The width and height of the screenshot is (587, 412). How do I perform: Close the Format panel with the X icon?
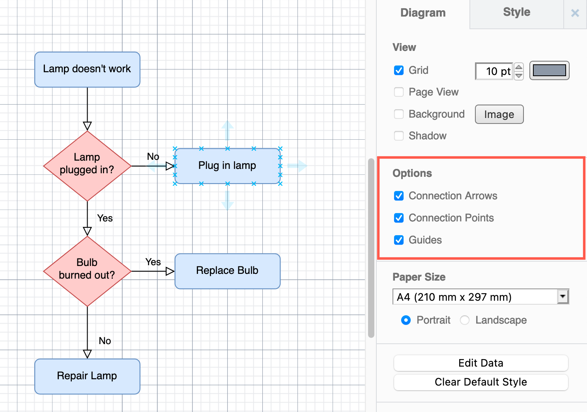(575, 13)
